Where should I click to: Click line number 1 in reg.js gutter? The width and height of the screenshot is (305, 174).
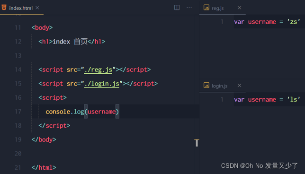tap(222, 22)
